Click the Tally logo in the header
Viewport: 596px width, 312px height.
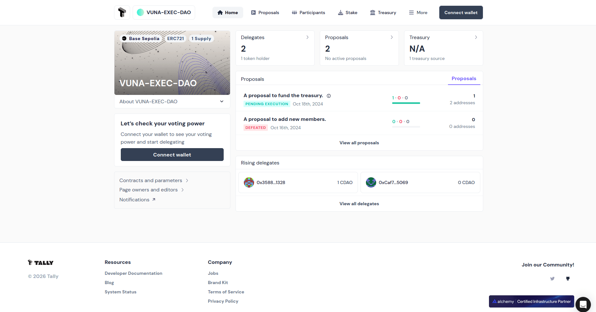click(122, 12)
